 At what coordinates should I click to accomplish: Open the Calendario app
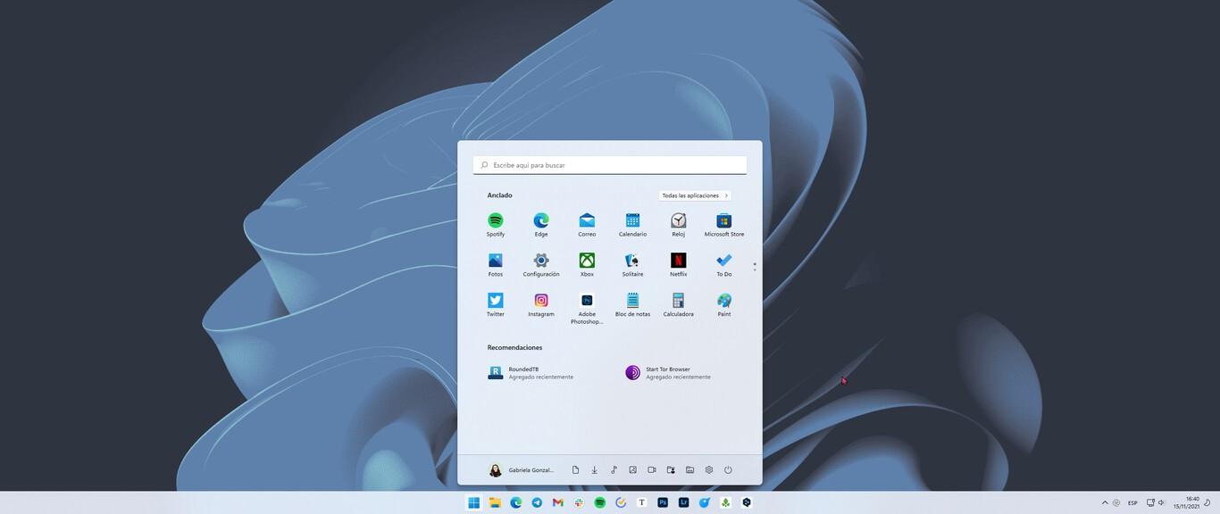coord(632,224)
